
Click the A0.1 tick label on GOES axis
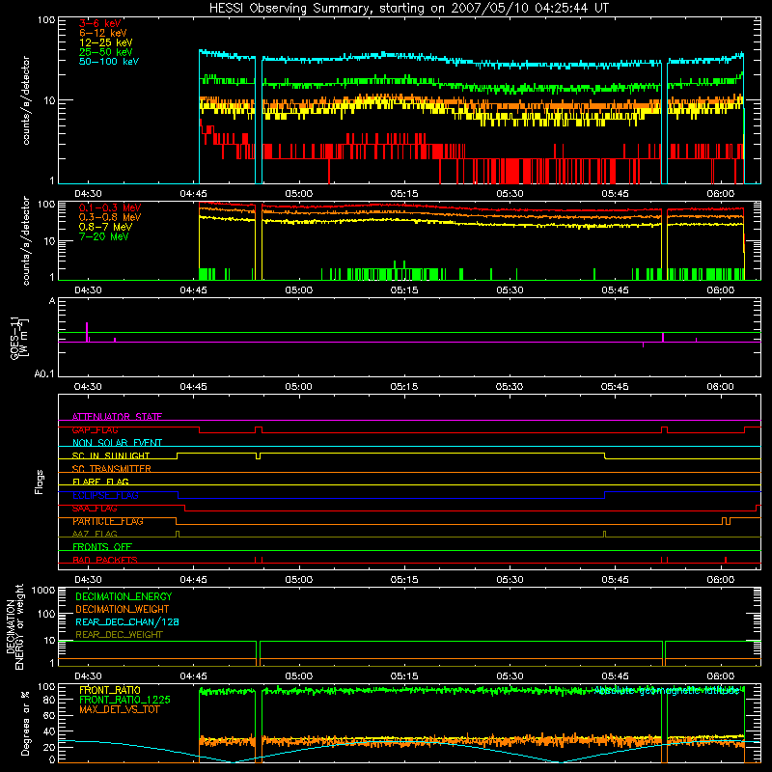point(44,374)
